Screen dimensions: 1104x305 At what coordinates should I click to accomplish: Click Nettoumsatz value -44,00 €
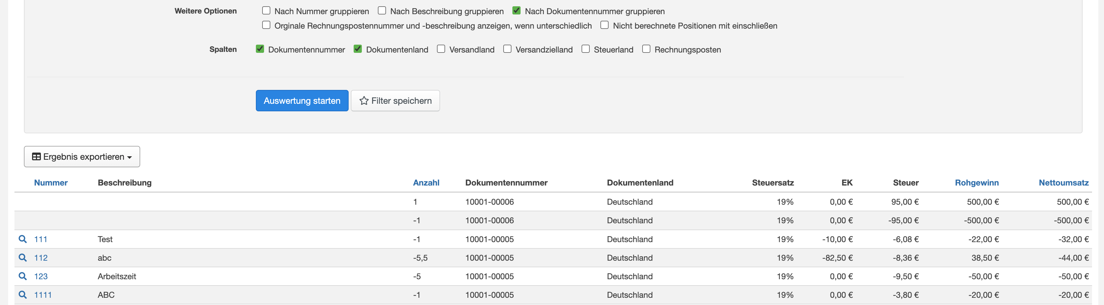click(1074, 258)
